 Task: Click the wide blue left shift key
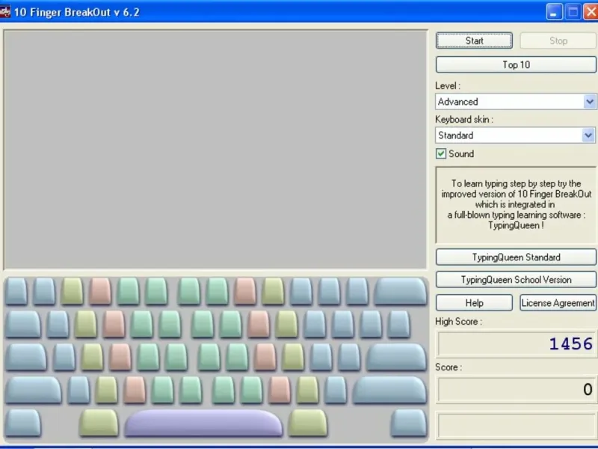click(x=34, y=390)
